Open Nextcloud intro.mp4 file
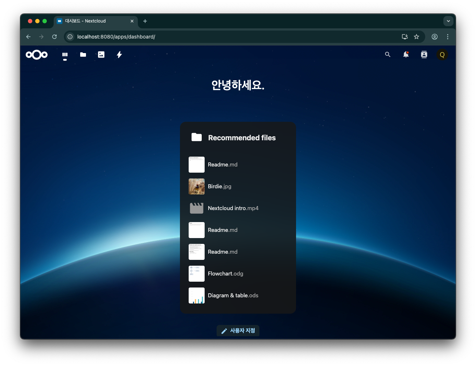This screenshot has width=476, height=366. point(238,208)
